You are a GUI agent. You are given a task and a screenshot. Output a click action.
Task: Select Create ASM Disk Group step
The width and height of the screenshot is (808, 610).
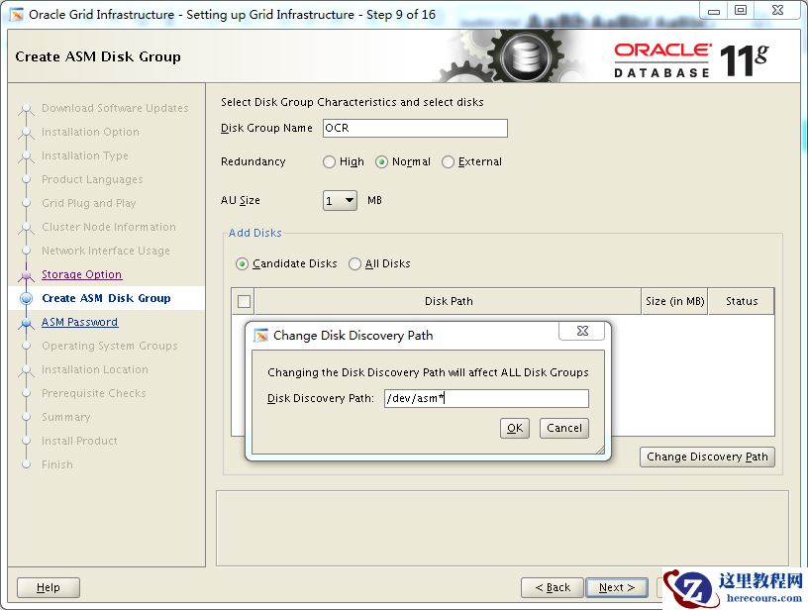click(106, 298)
